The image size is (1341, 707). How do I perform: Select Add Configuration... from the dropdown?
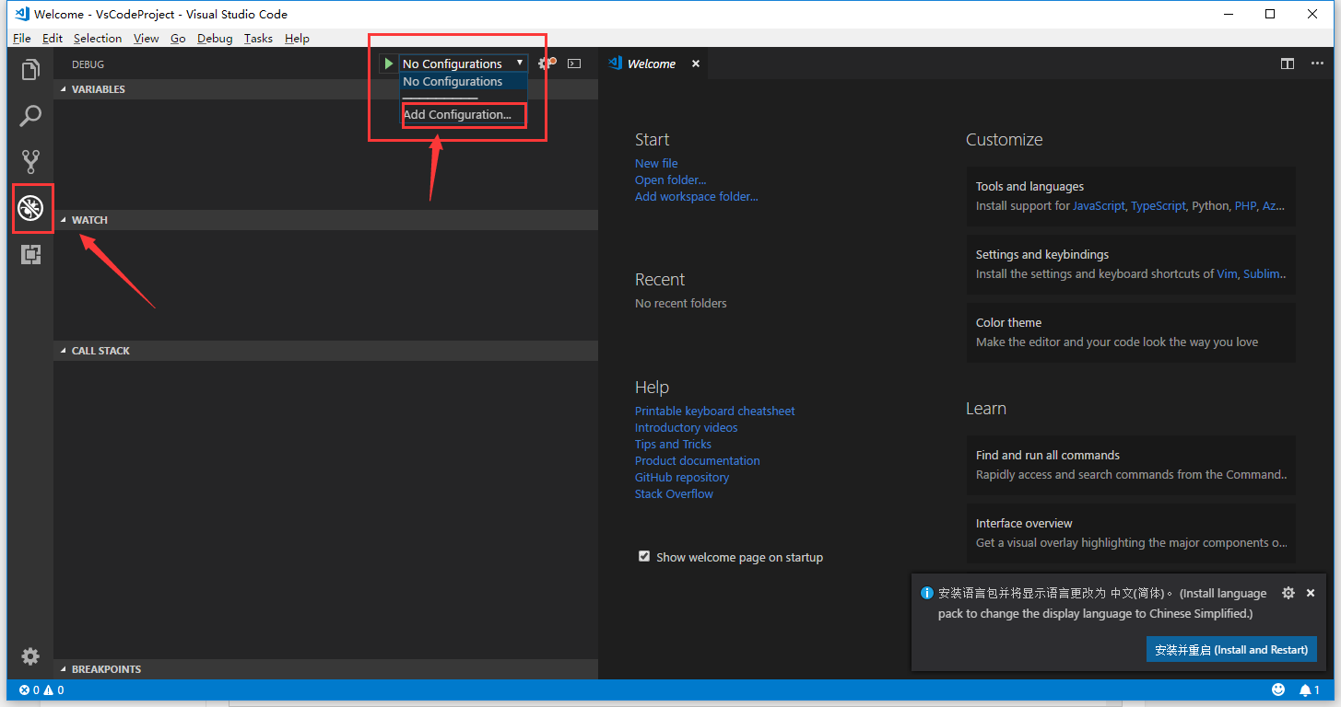coord(457,115)
